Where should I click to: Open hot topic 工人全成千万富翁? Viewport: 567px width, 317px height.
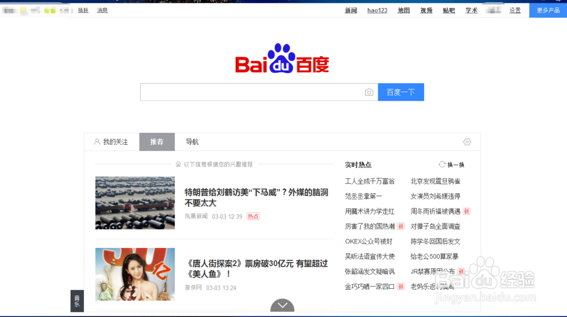point(370,181)
